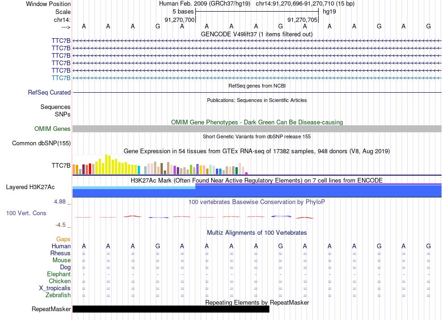
Task: Click the hg19 label beside the scale bar
Action: (x=329, y=12)
